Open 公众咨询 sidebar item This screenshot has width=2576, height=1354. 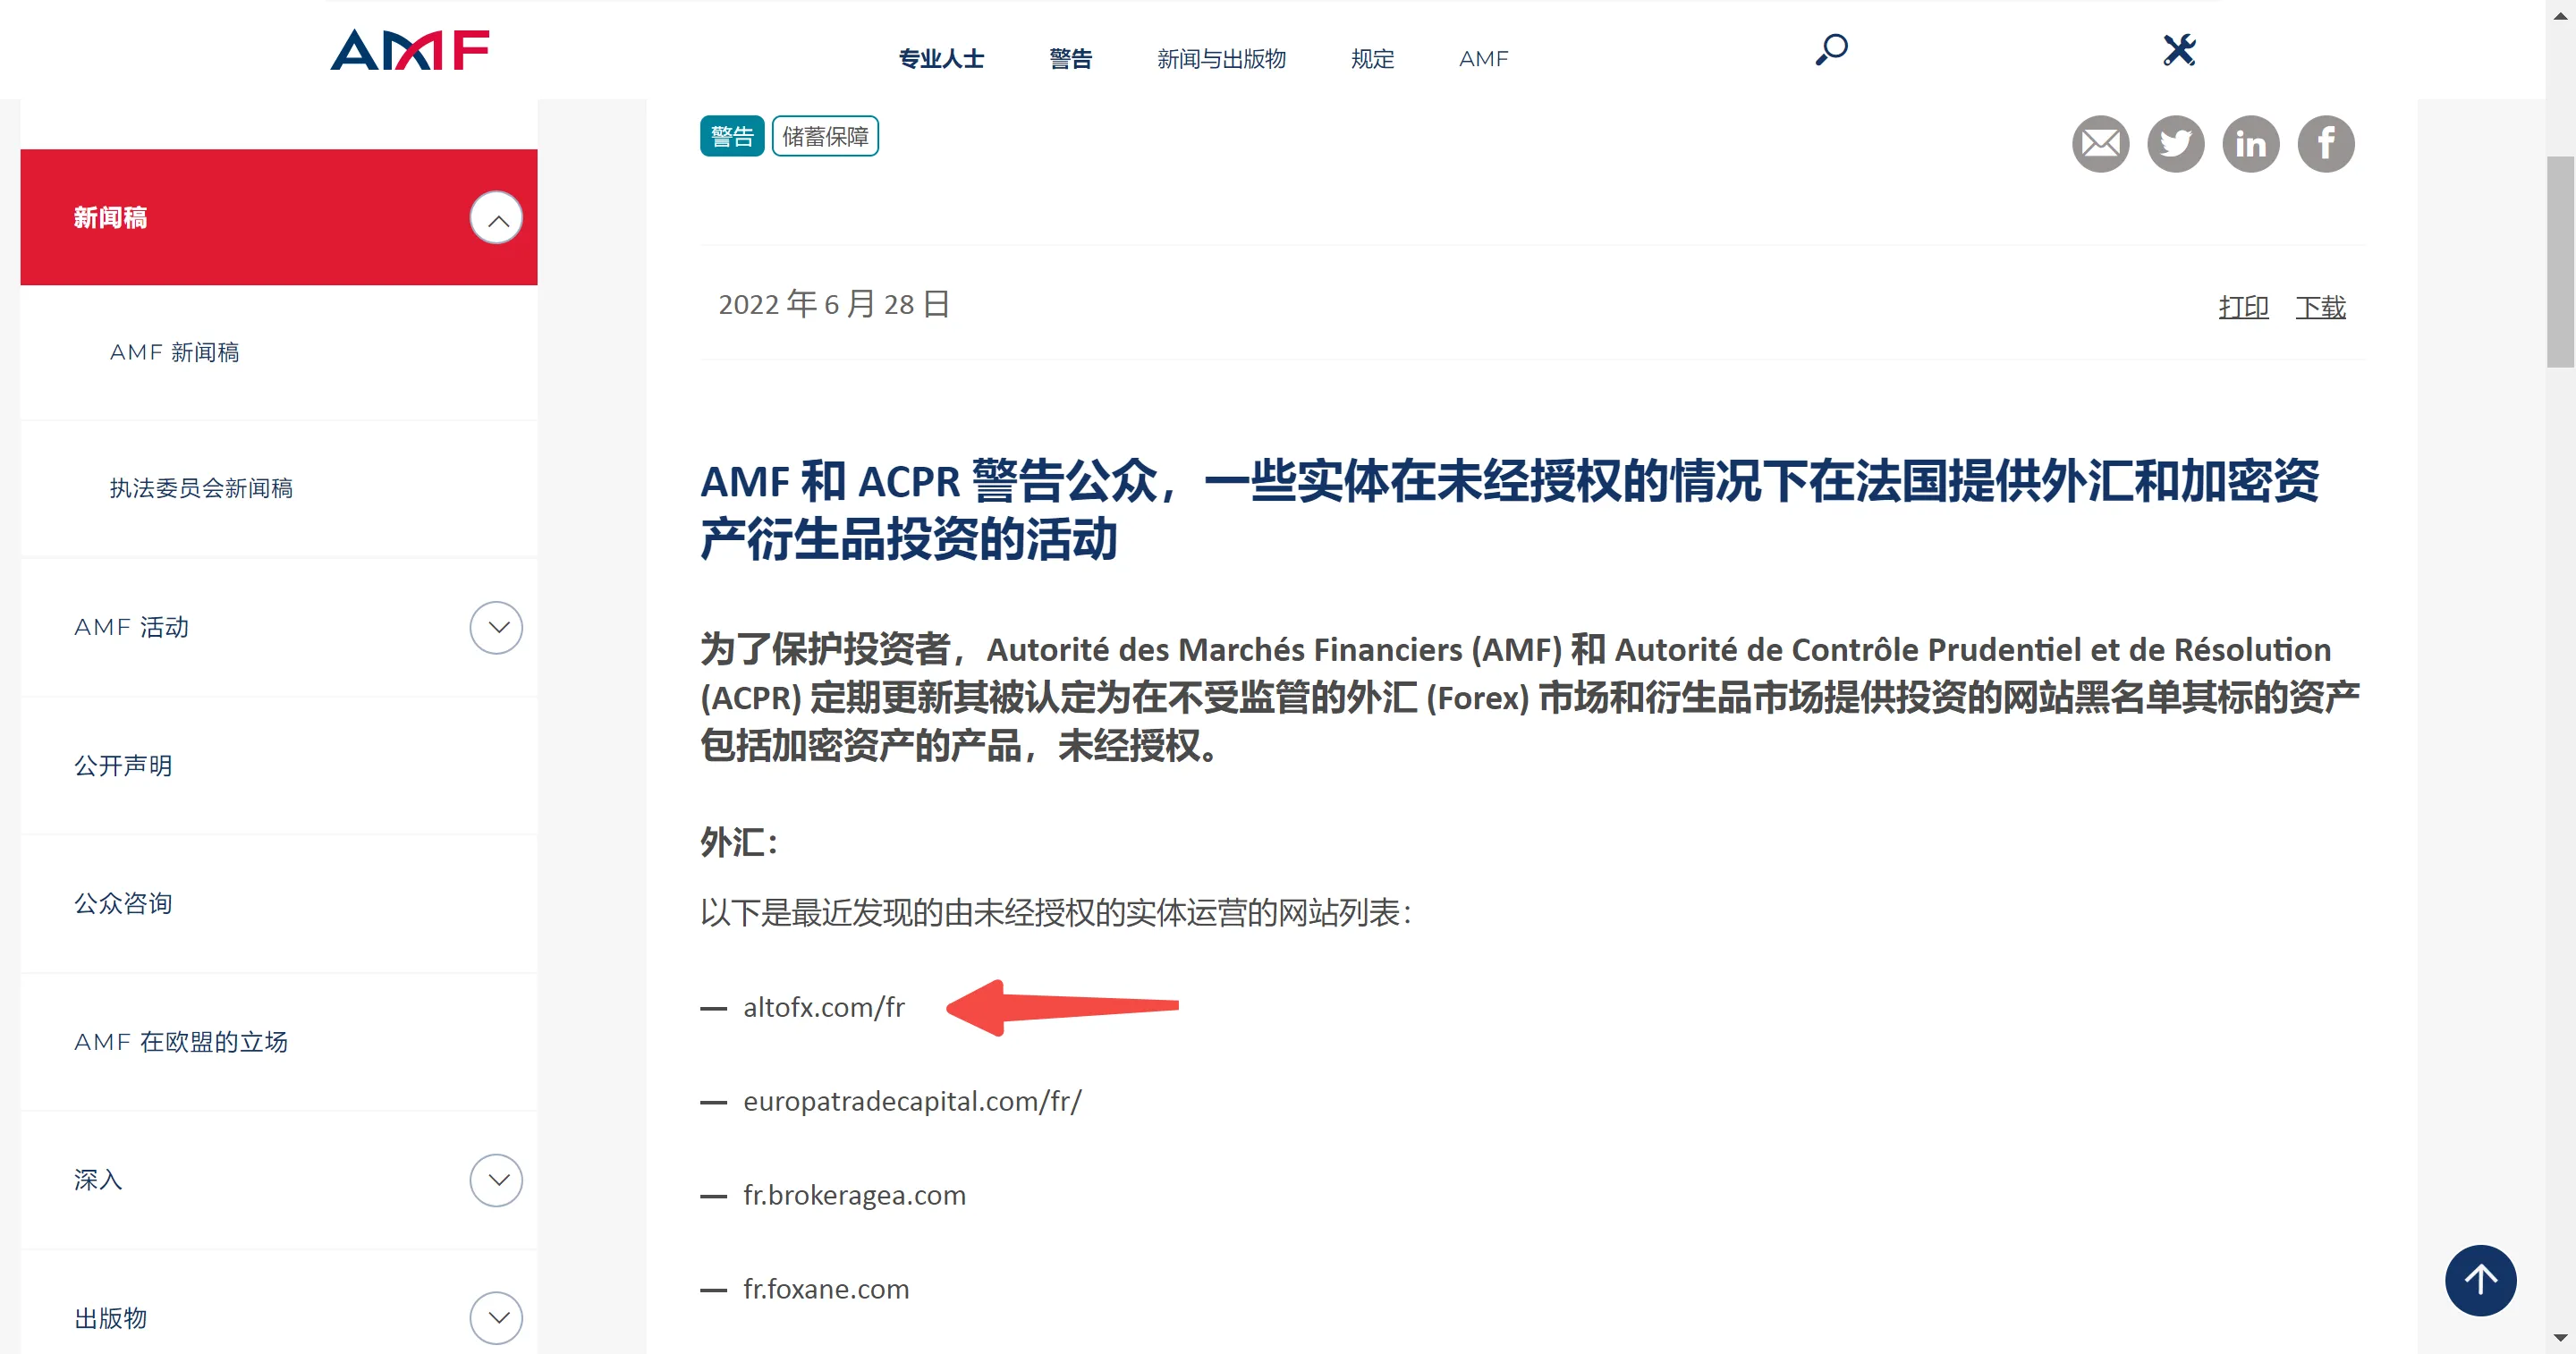(123, 904)
